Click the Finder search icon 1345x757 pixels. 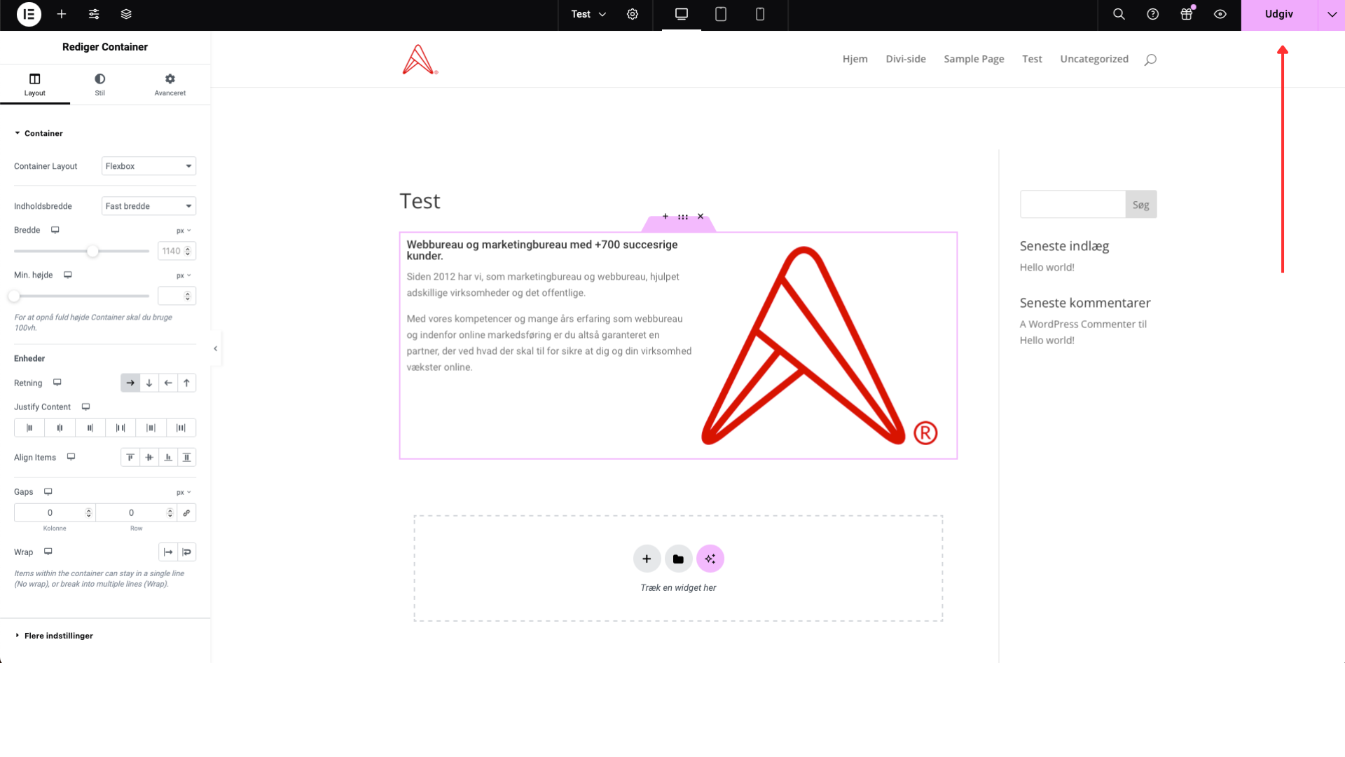1119,14
